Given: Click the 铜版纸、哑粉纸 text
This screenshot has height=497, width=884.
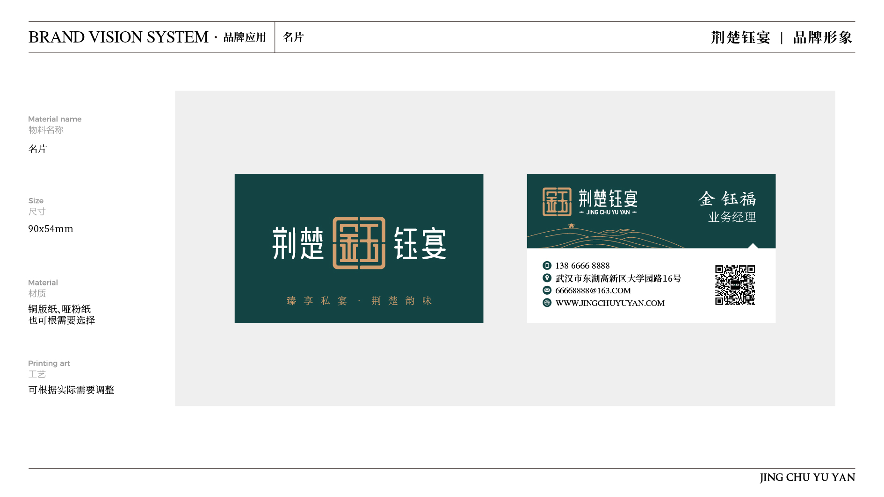Looking at the screenshot, I should tap(59, 309).
